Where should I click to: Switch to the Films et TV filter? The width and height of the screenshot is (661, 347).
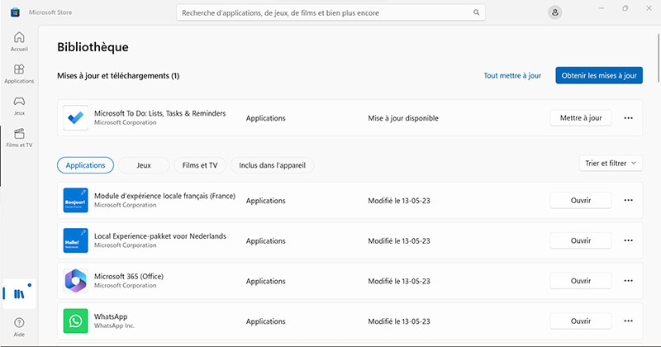tap(199, 165)
